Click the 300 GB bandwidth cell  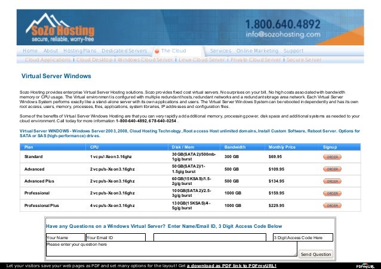pos(232,157)
